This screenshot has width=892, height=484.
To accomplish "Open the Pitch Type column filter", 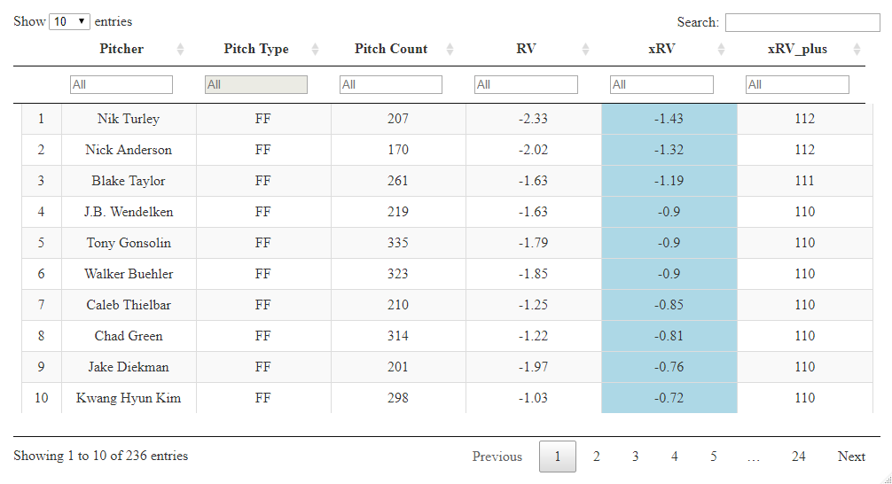I will (x=256, y=84).
